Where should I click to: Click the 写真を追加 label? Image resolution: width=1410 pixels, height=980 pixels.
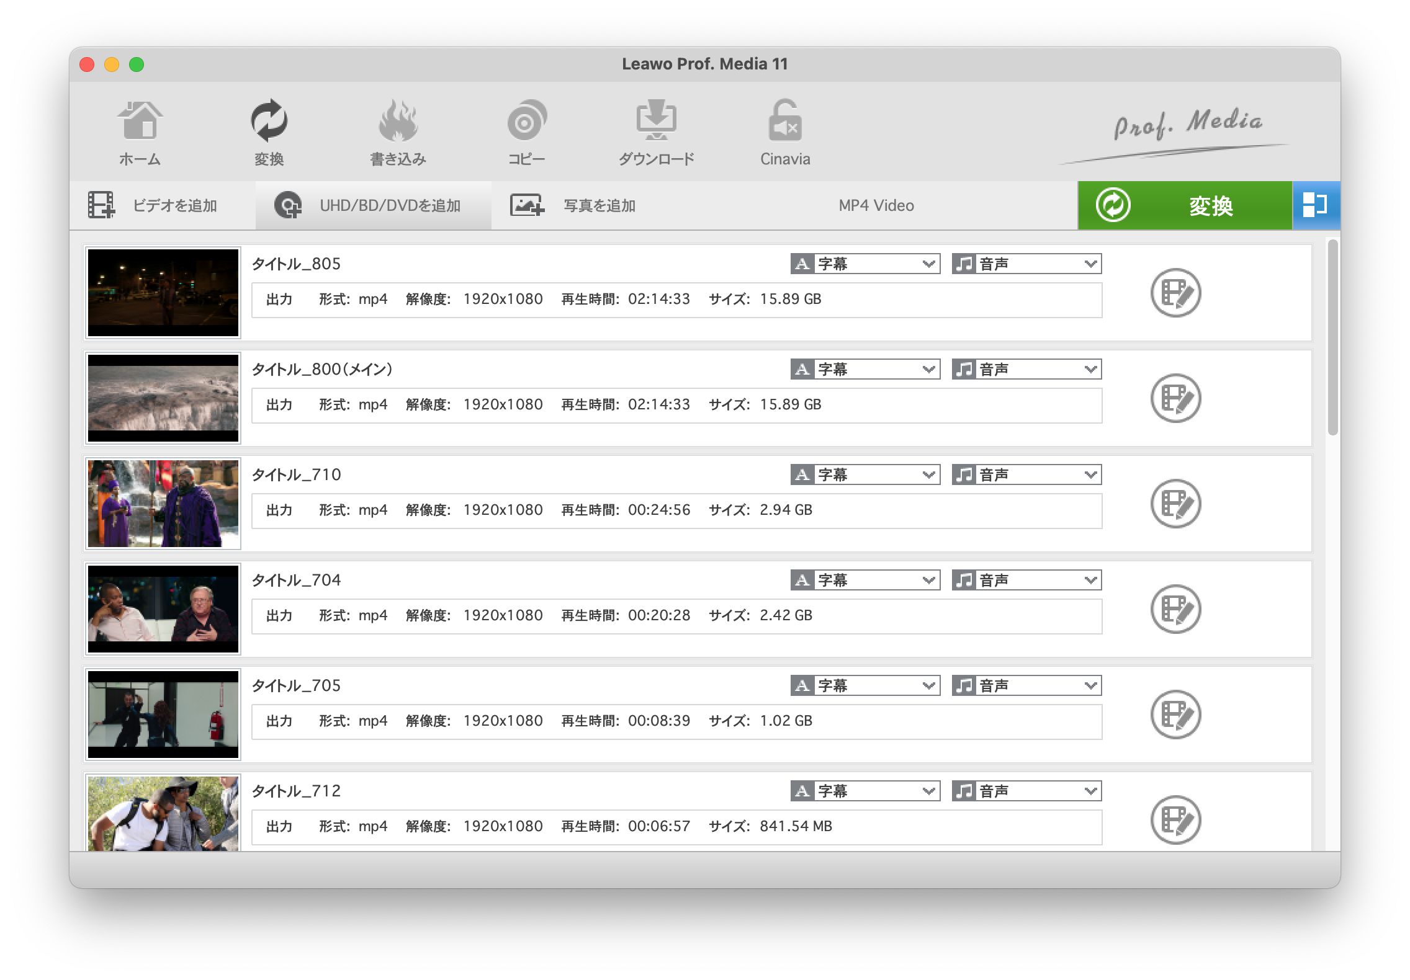(599, 205)
